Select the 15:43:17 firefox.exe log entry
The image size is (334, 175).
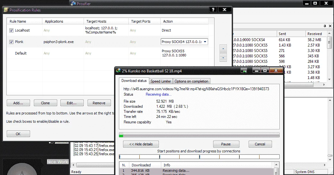click(94, 146)
